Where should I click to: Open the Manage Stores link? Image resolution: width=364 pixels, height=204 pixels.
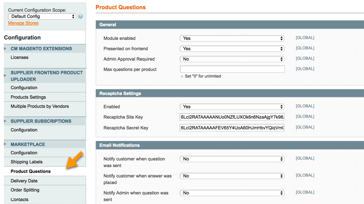click(23, 23)
